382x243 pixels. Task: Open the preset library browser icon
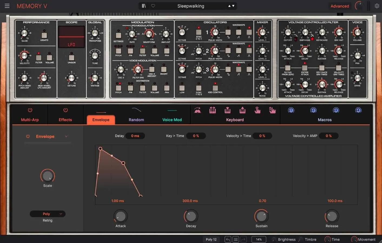coord(144,6)
